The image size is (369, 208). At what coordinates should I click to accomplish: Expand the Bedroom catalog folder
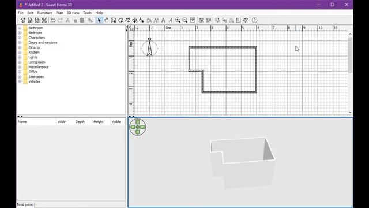pos(20,33)
